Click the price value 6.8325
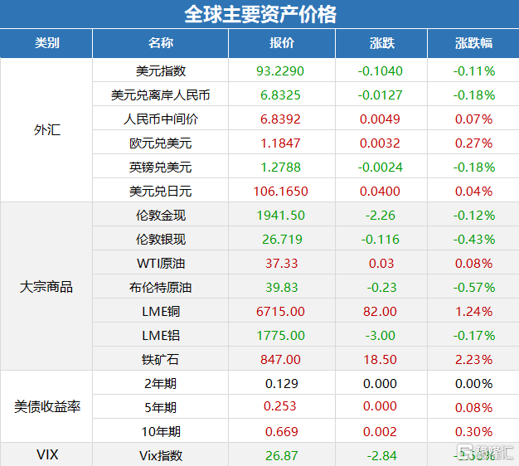Screen dimensions: 519x466 (x=280, y=95)
